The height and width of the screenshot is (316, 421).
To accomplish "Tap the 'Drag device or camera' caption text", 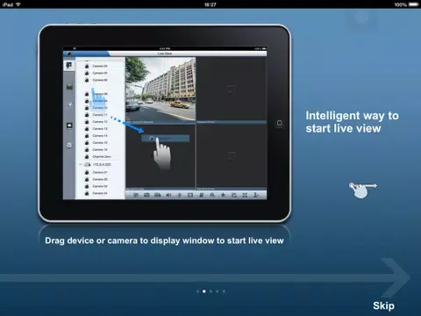I will [164, 241].
